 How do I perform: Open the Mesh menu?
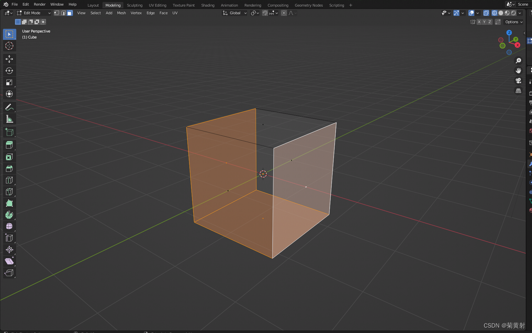(121, 13)
